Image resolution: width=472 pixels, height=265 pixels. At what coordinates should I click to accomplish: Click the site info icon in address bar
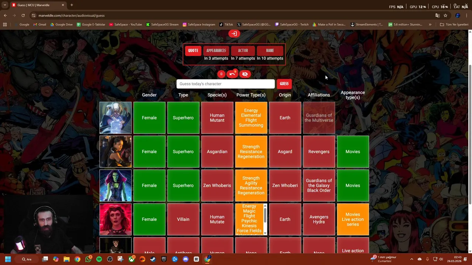(34, 15)
